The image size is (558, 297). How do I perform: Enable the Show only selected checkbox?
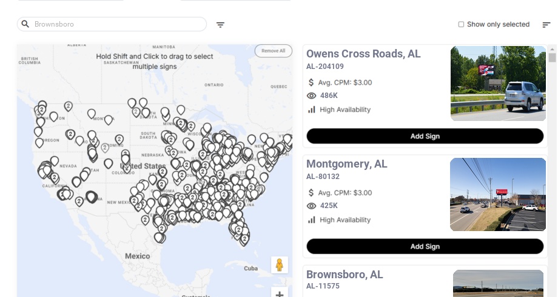pos(461,24)
